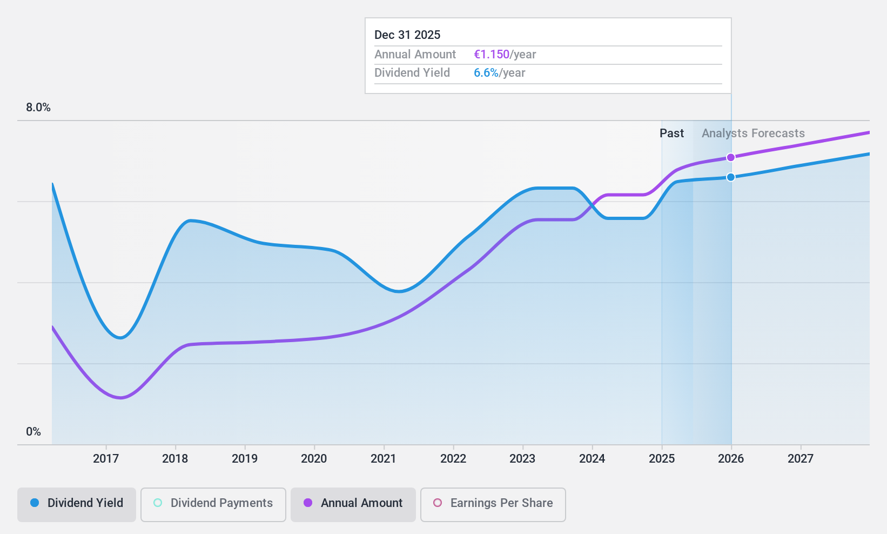887x534 pixels.
Task: Toggle the Annual Amount series
Action: pyautogui.click(x=353, y=505)
